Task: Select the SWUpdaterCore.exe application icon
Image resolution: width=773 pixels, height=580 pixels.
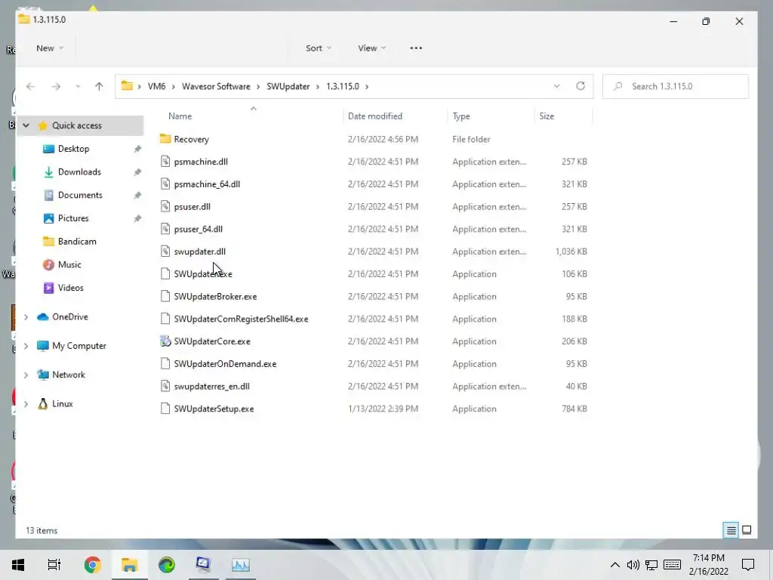Action: tap(165, 341)
